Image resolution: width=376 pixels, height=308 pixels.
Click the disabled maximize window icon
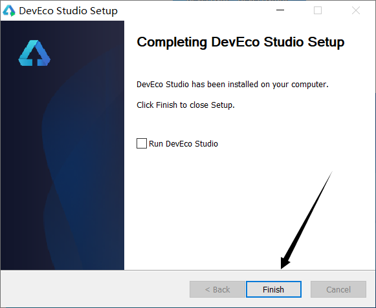[x=318, y=10]
